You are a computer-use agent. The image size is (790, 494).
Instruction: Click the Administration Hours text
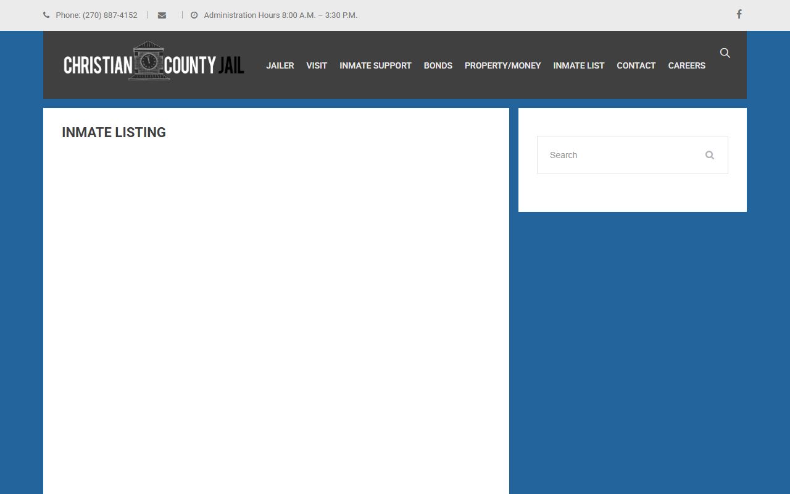[280, 15]
